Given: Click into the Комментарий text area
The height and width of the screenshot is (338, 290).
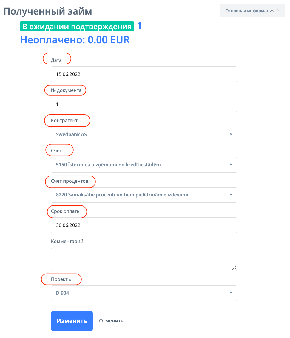Looking at the screenshot, I should coord(144,259).
